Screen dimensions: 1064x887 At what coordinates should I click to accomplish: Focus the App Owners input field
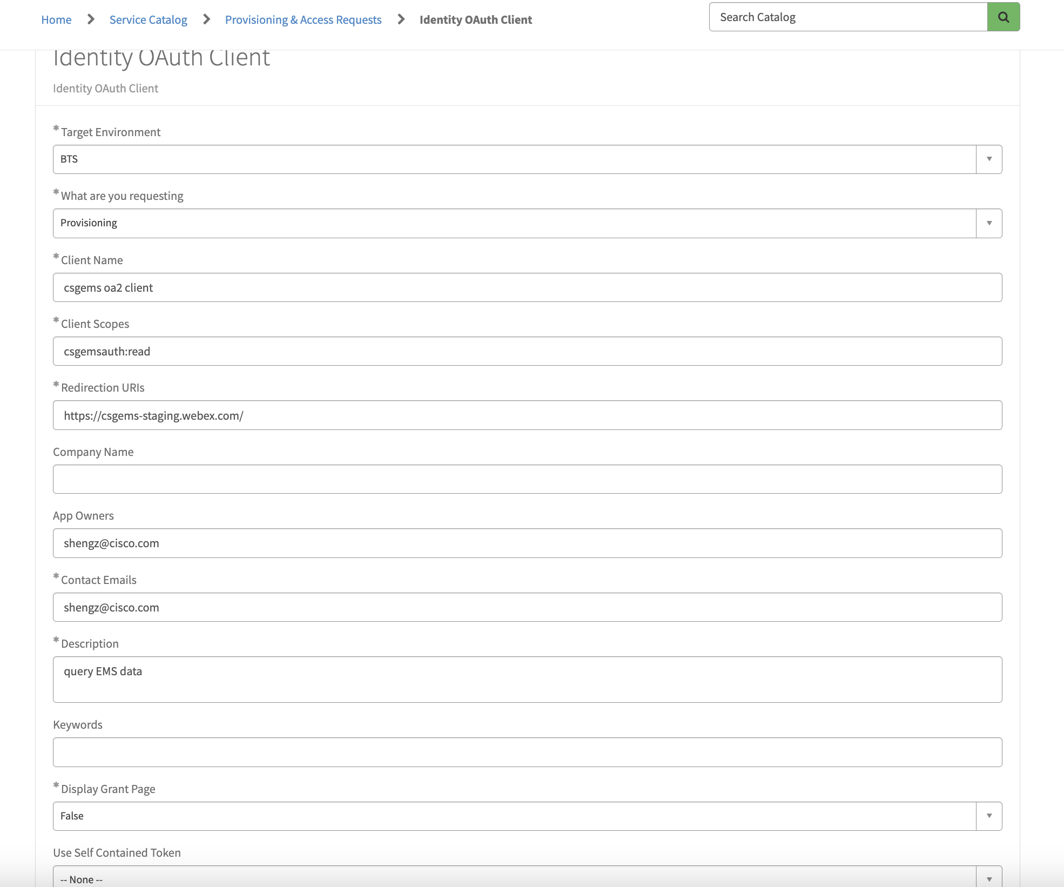tap(527, 543)
